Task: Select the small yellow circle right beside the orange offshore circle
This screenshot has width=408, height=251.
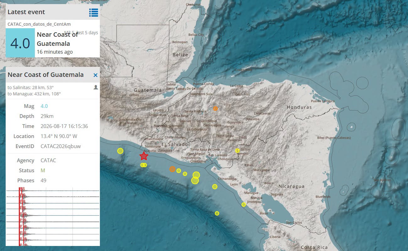Action: pyautogui.click(x=179, y=171)
